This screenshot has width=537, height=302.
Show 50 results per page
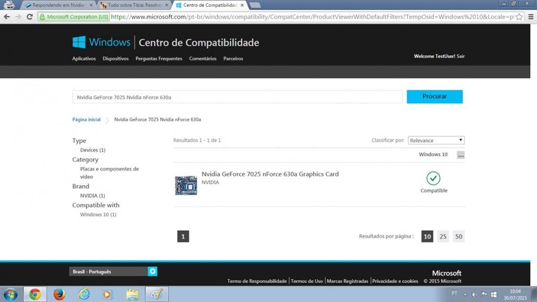pos(458,236)
